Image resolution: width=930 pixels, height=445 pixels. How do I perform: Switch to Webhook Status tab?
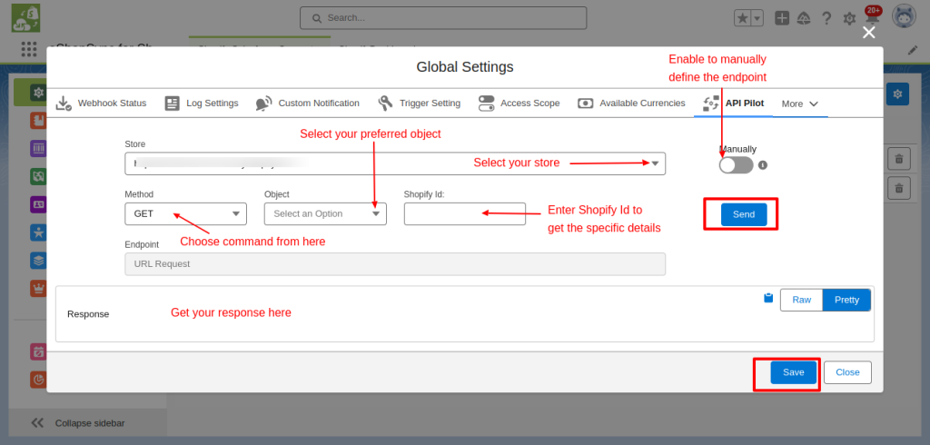[x=101, y=104]
